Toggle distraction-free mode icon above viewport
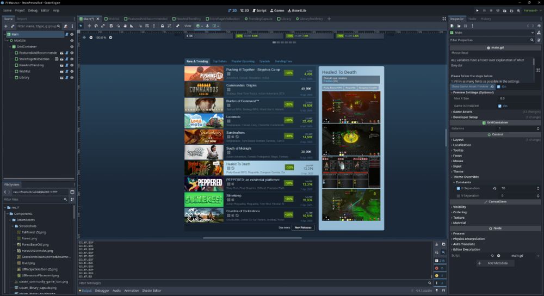 (x=444, y=18)
